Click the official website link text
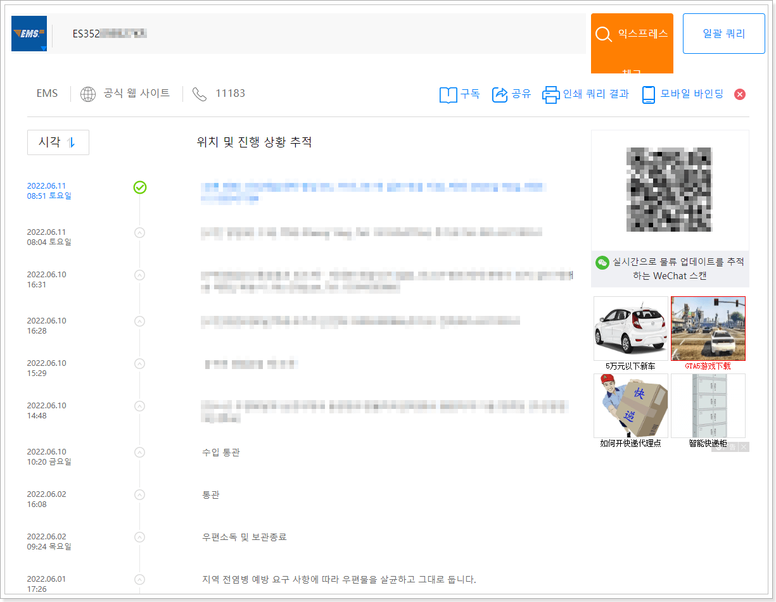Screen dimensions: 776x602 click(137, 94)
